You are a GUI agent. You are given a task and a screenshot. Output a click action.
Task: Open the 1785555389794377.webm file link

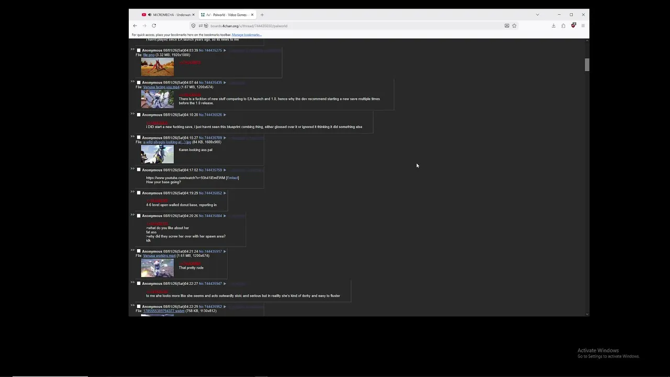164,311
